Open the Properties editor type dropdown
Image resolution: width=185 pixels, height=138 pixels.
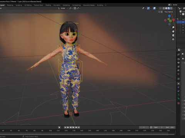tap(180, 50)
